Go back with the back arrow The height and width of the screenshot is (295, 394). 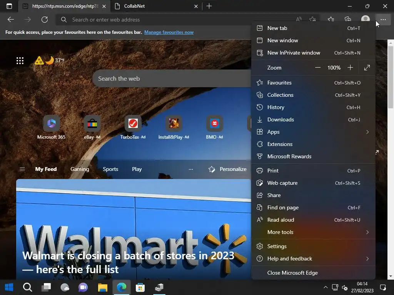[x=10, y=20]
